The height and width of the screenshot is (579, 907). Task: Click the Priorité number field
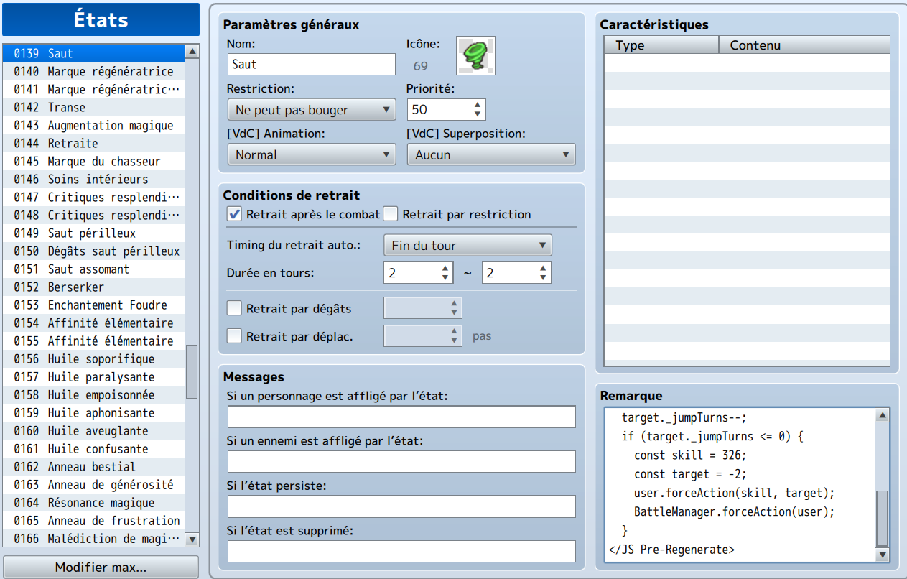point(439,109)
